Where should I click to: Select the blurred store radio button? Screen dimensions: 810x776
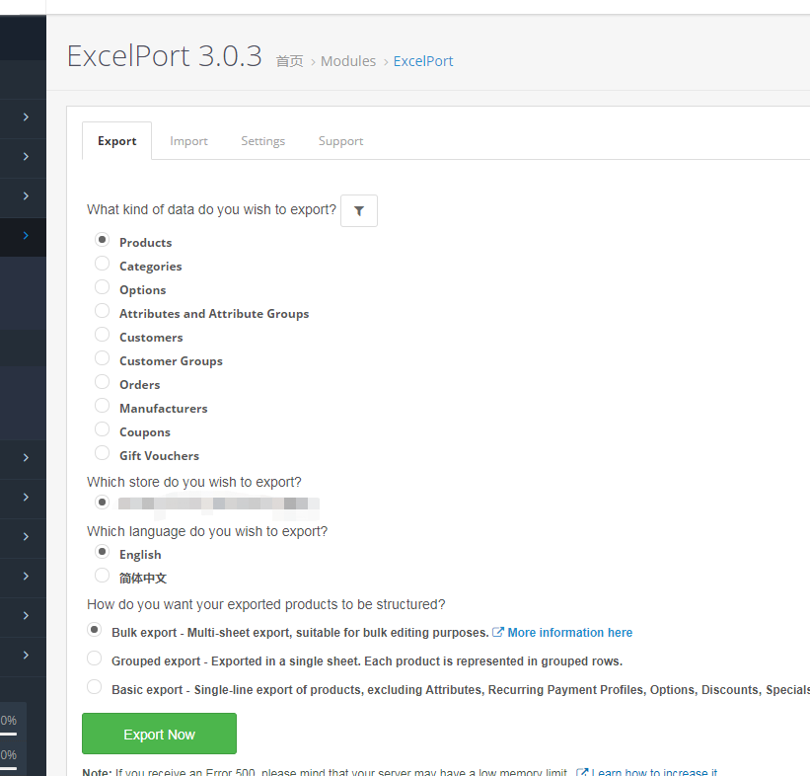click(x=103, y=502)
